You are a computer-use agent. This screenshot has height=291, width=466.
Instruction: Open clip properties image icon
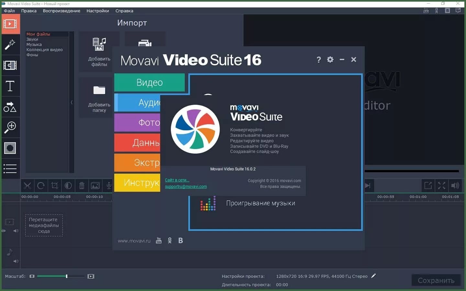[x=95, y=186]
